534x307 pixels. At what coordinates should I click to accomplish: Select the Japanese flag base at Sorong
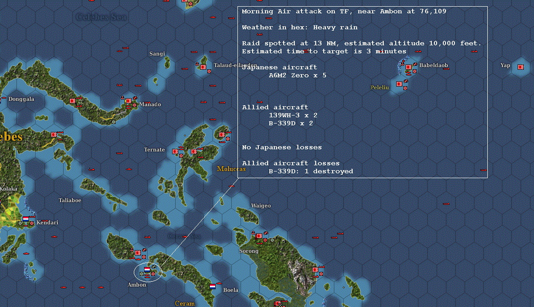[260, 236]
